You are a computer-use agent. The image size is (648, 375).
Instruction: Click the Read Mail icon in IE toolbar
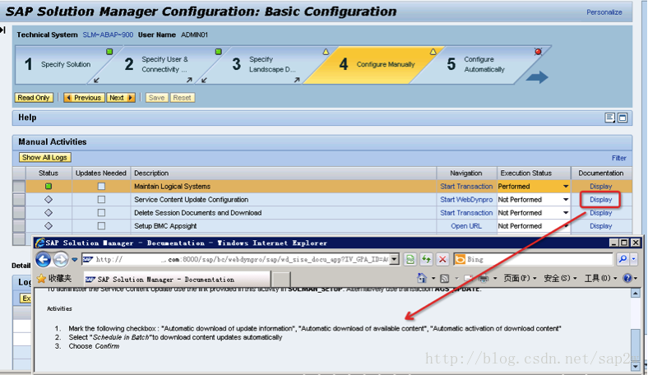pos(468,278)
